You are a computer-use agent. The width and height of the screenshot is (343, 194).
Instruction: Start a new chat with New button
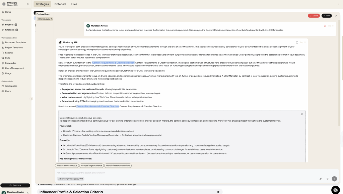[327, 15]
